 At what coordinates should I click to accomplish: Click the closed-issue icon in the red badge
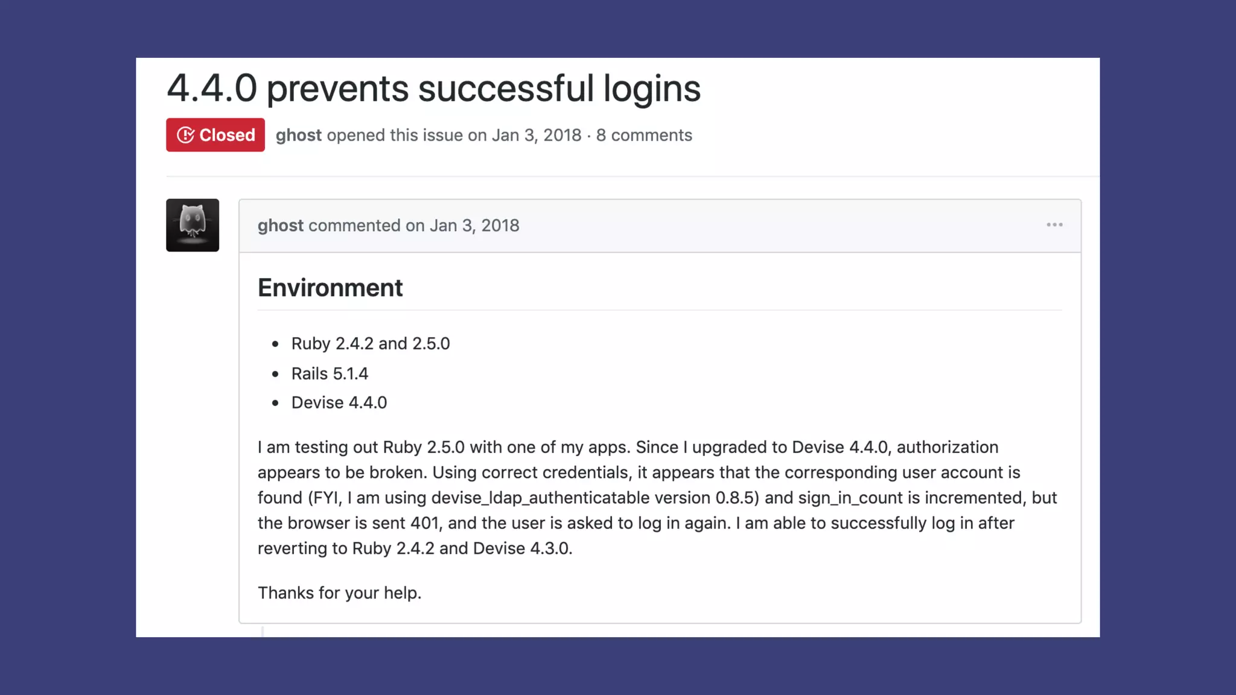pyautogui.click(x=185, y=135)
